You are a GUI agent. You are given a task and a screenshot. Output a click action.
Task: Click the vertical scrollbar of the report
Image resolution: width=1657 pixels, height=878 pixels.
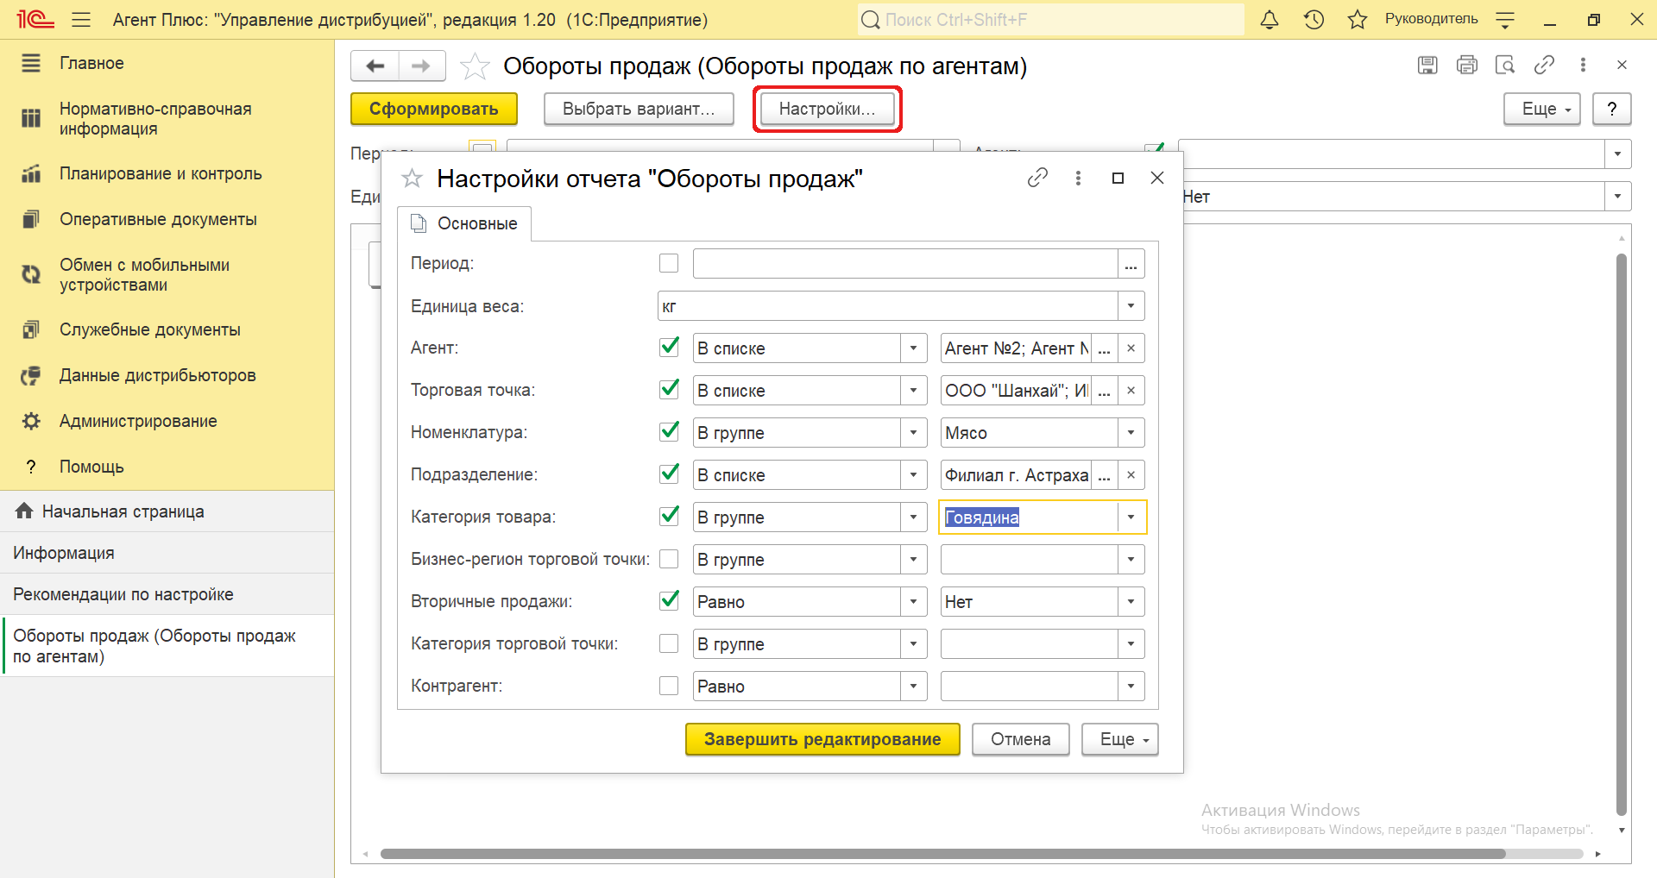point(1622,535)
